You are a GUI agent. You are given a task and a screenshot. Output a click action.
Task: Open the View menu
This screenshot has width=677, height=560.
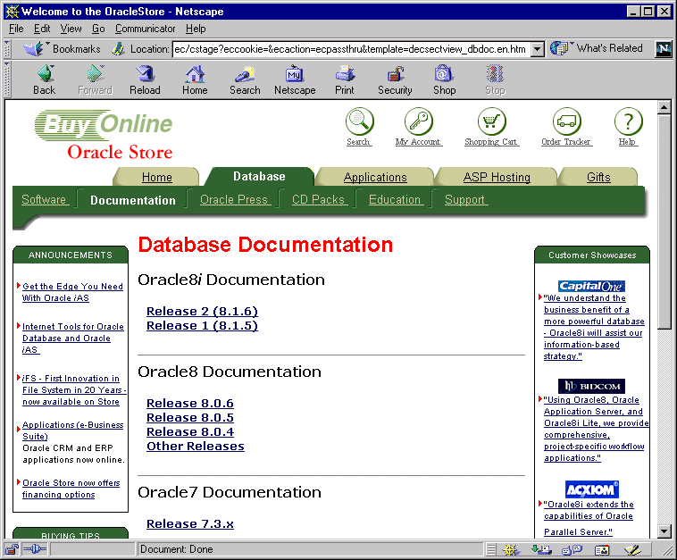[x=71, y=29]
